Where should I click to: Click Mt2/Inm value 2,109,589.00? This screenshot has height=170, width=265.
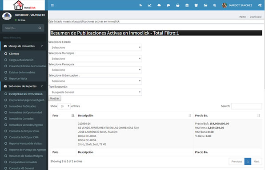216,128
